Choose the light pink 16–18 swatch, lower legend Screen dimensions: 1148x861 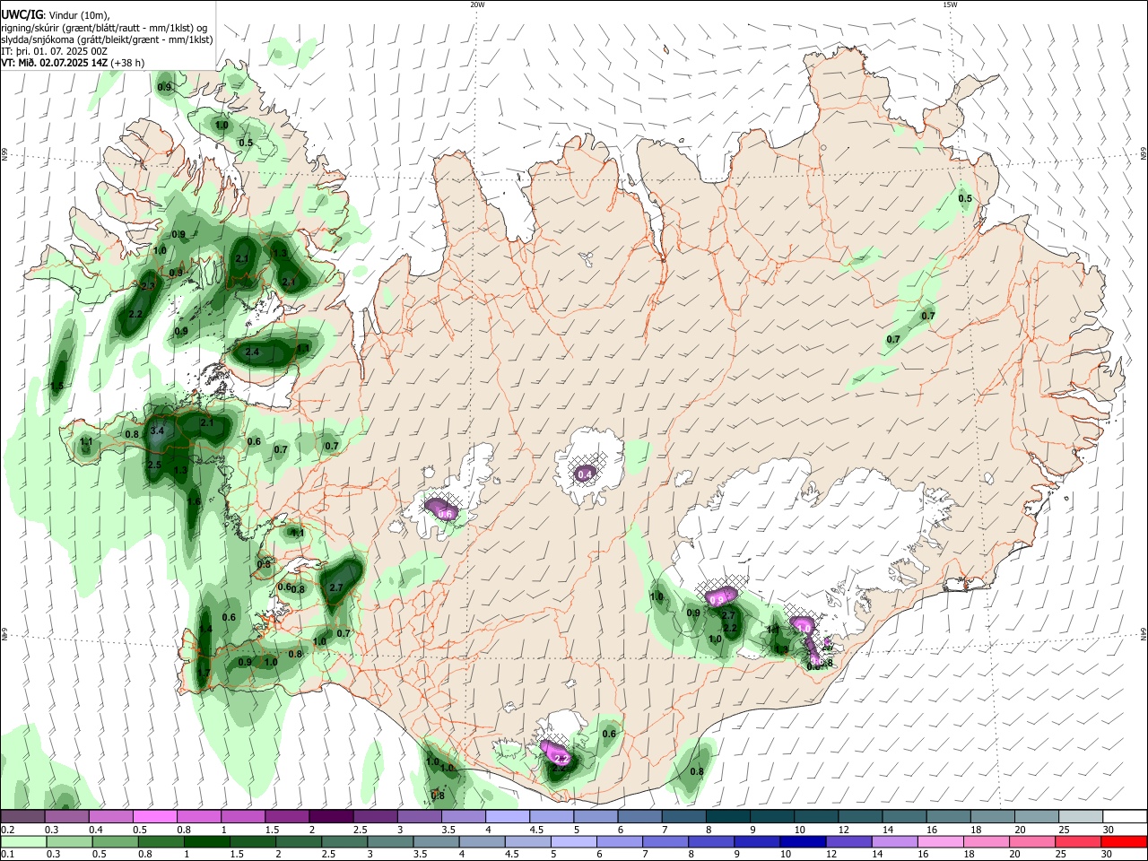tap(940, 841)
